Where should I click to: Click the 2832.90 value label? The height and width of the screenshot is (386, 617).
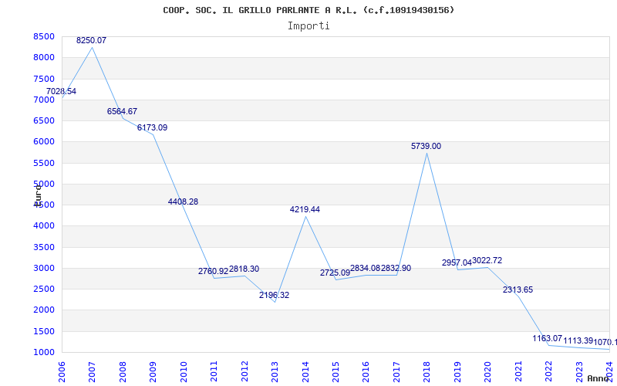(396, 268)
